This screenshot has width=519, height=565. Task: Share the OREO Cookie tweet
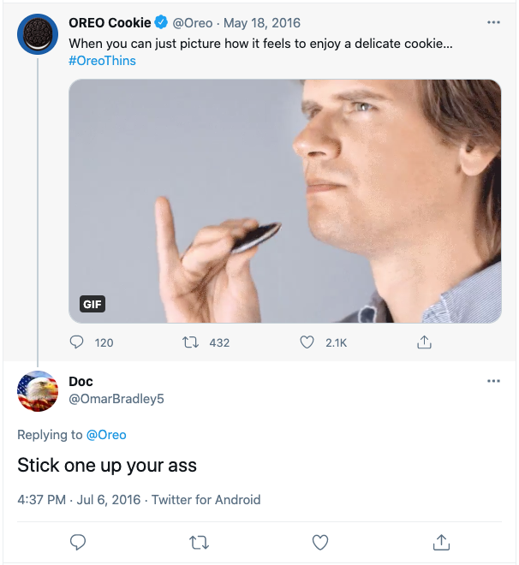click(423, 342)
